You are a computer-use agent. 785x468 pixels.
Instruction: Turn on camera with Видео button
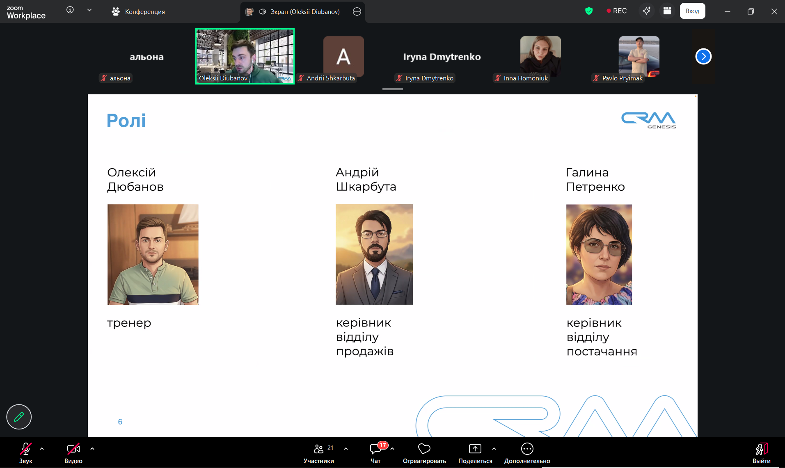(73, 452)
